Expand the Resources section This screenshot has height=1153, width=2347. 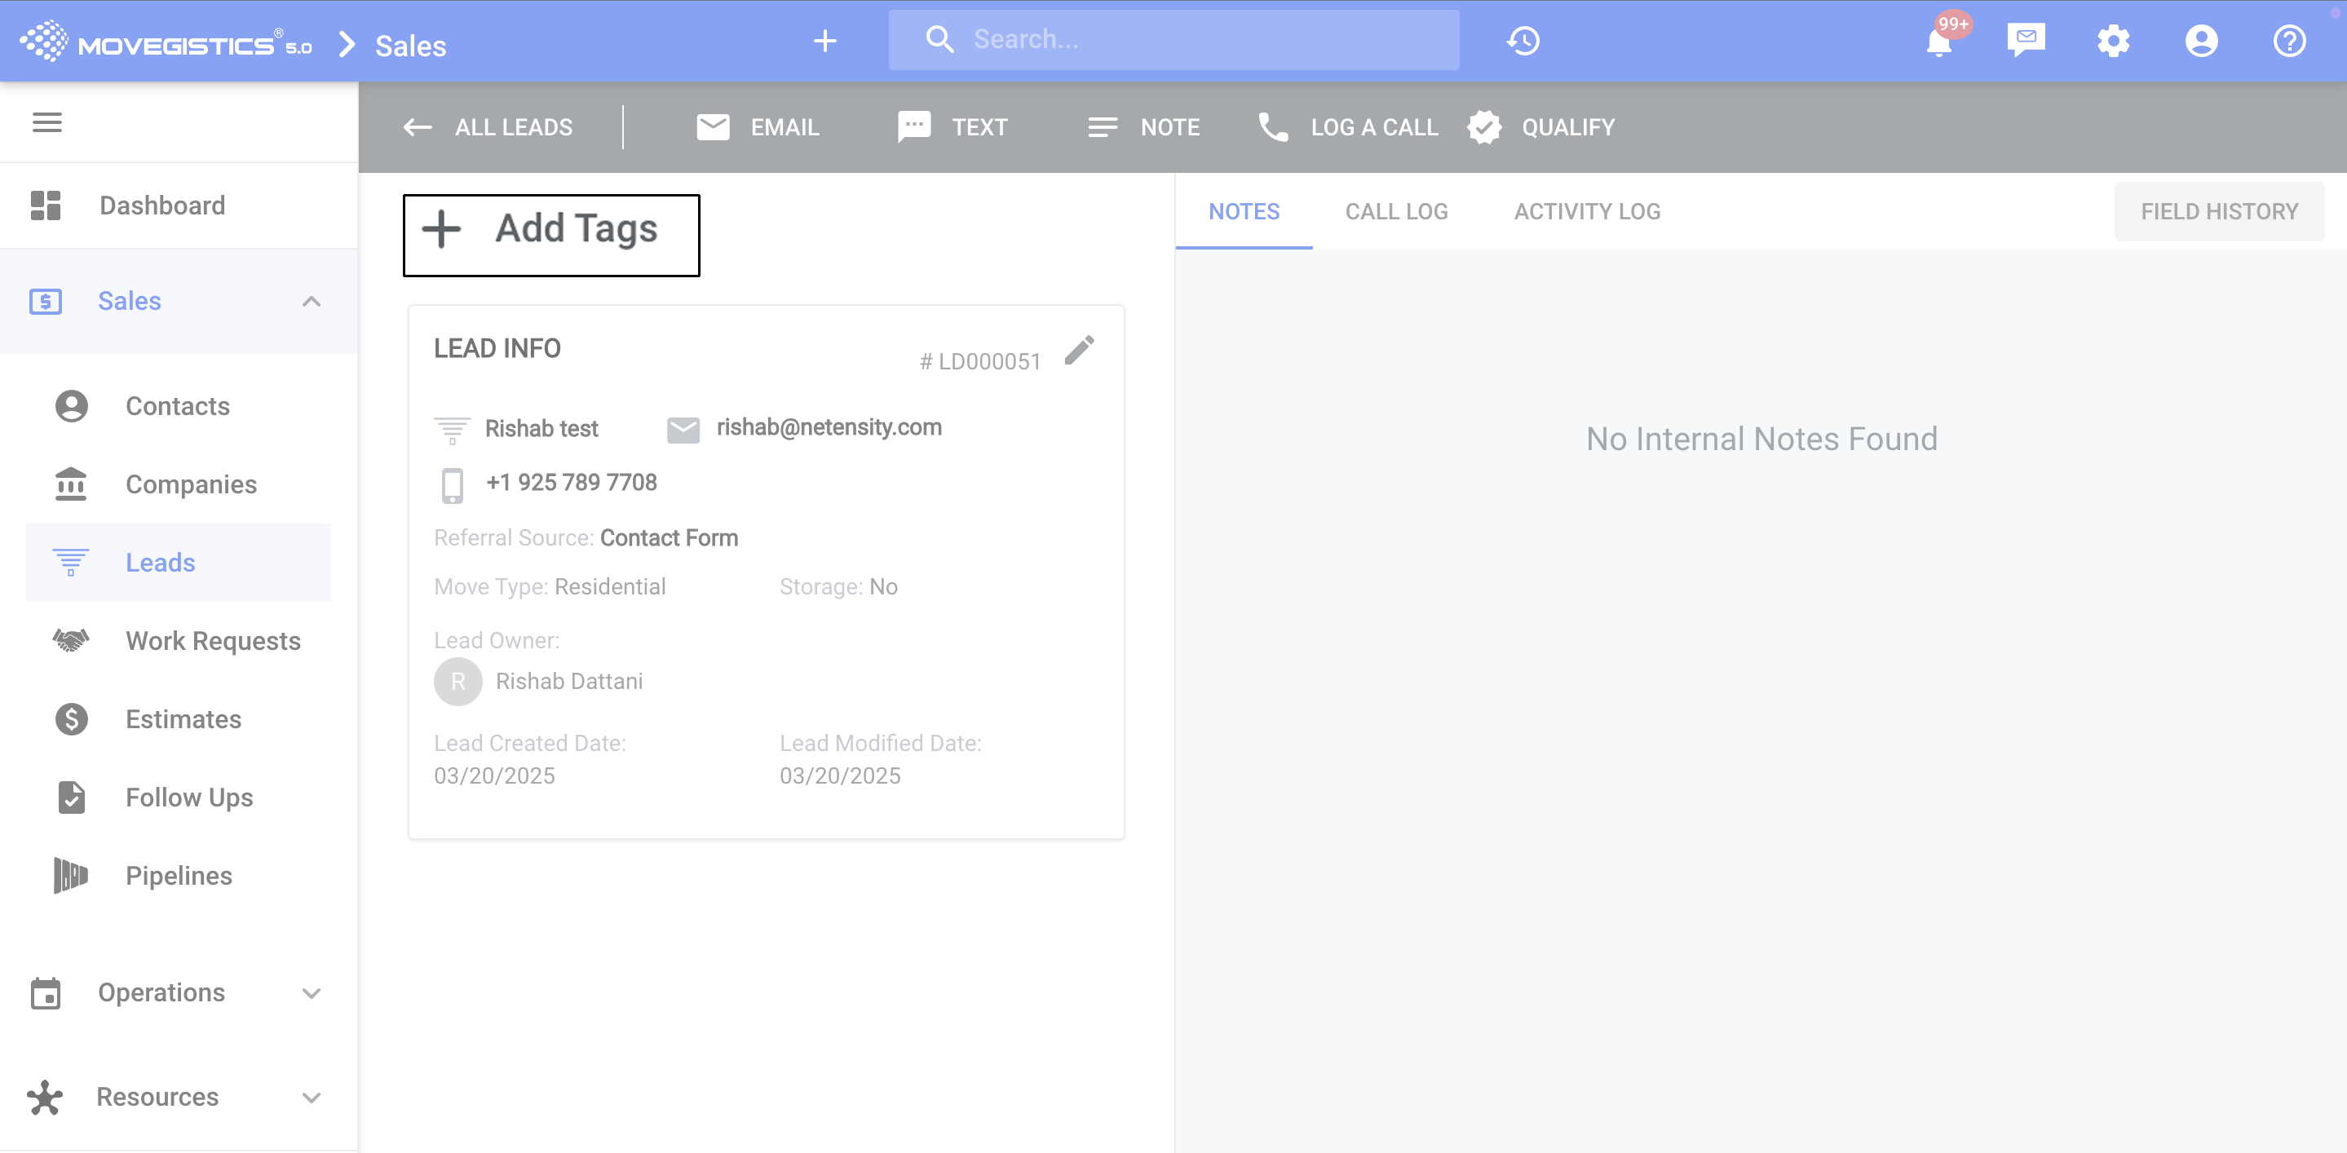click(x=312, y=1098)
